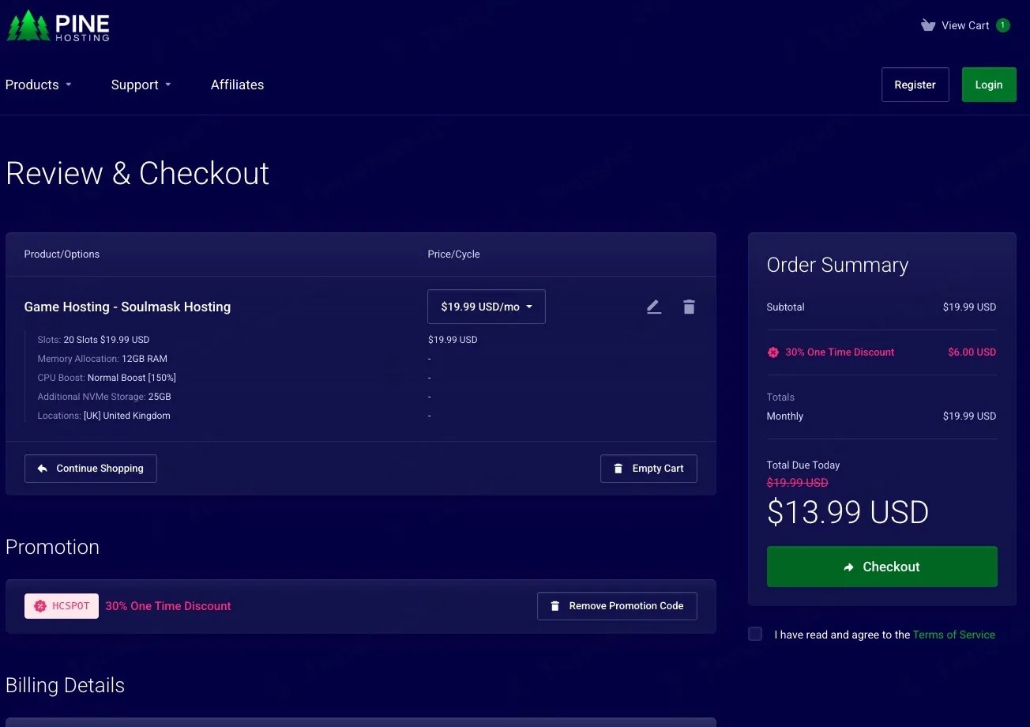Click the Additional NVMe Storage: 25GB line
Image resolution: width=1030 pixels, height=727 pixels.
[x=104, y=397]
